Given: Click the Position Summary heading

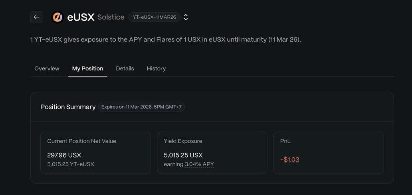Looking at the screenshot, I should (x=68, y=107).
